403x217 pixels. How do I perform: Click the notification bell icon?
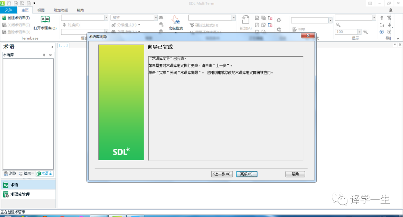[x=391, y=10]
